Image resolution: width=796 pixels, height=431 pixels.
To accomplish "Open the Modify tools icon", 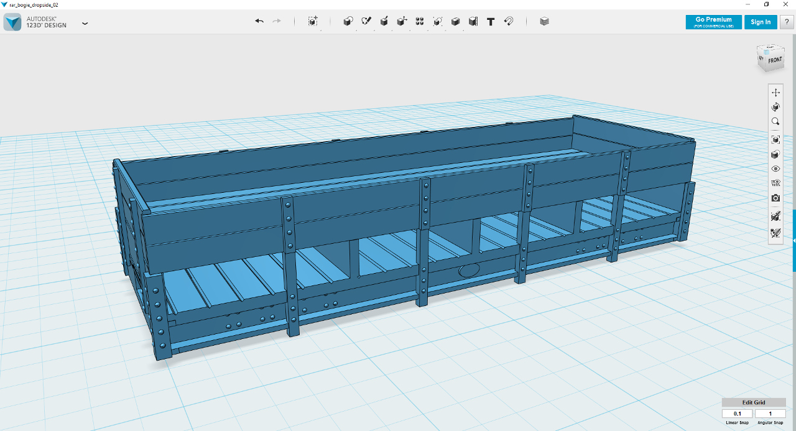I will [402, 21].
